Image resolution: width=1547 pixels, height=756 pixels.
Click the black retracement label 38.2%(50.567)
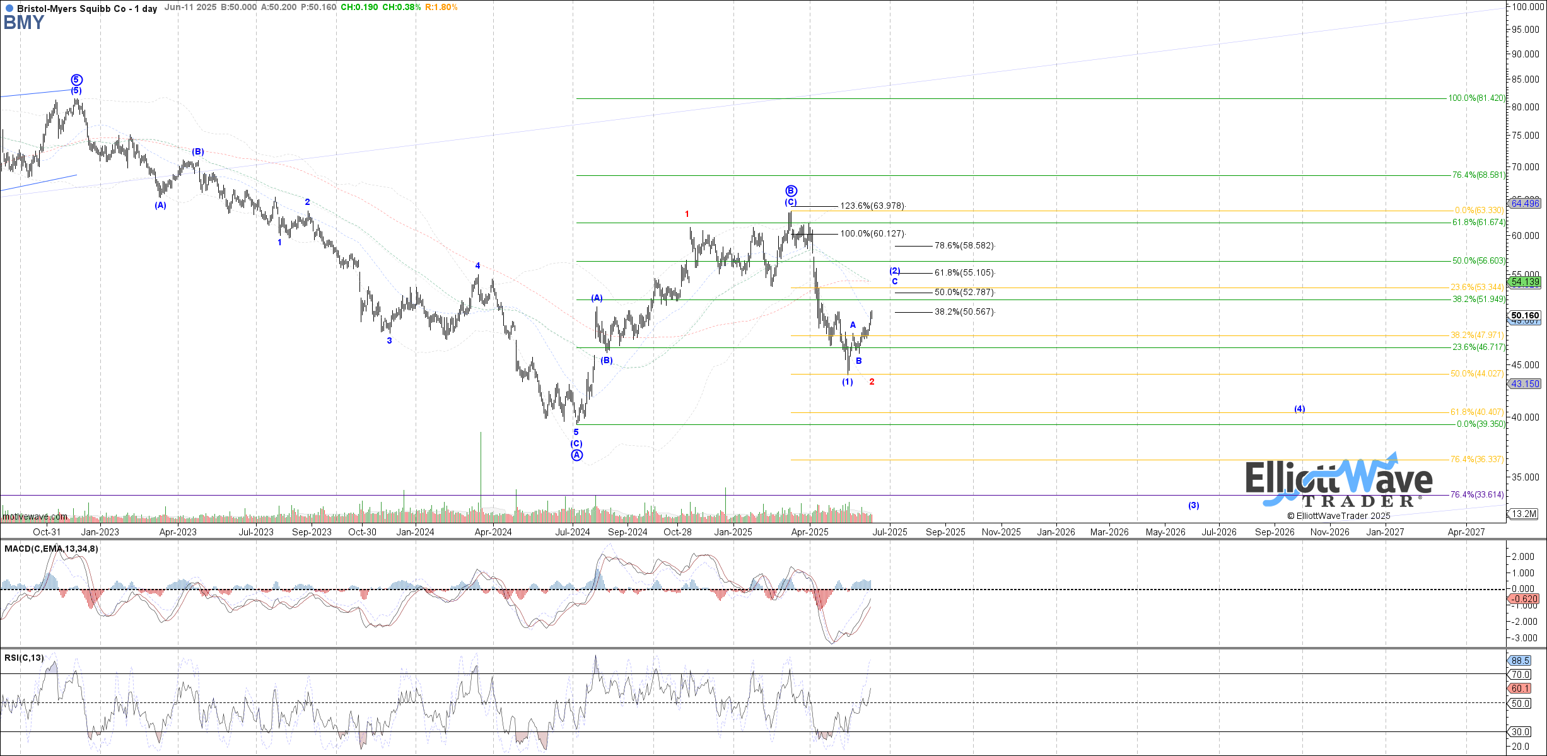(965, 312)
